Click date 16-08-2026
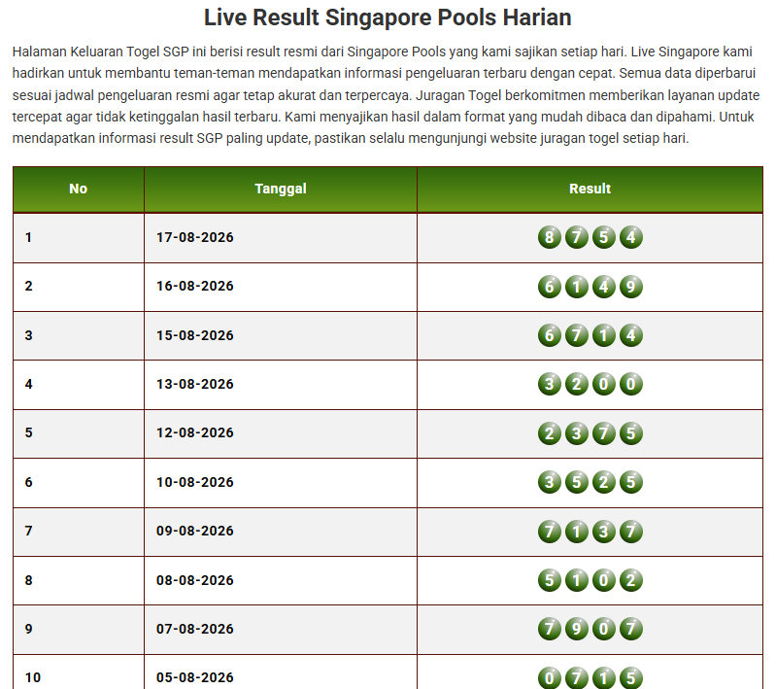 coord(195,286)
